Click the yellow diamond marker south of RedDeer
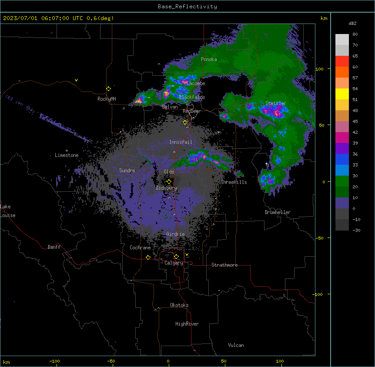This screenshot has height=367, width=375. (185, 122)
